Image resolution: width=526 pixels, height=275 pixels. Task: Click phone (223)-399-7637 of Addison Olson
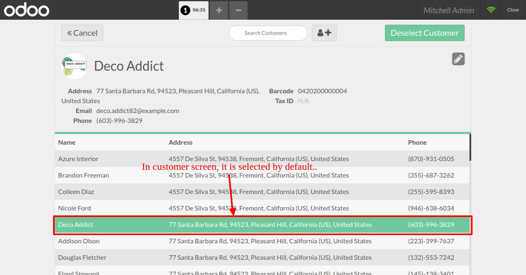(x=431, y=241)
